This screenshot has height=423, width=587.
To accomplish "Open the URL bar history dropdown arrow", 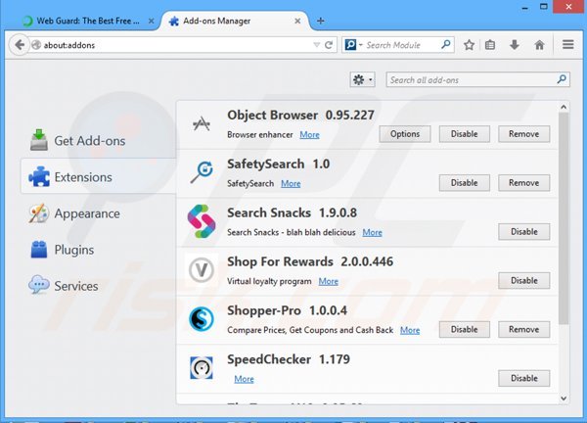I will pyautogui.click(x=317, y=45).
